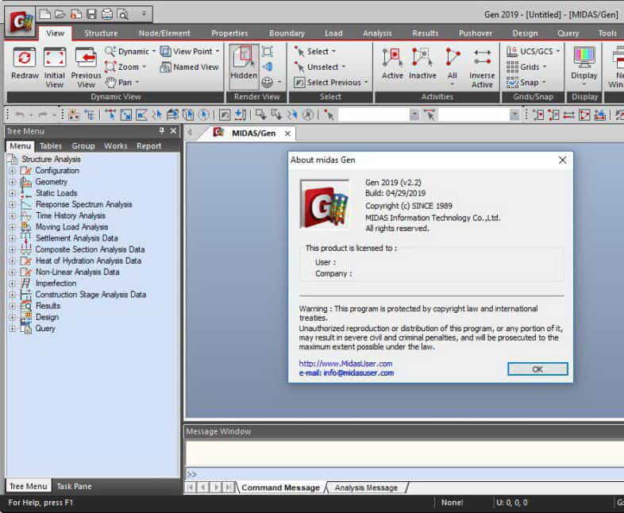Open the Pushover ribbon tab
Viewport: 624px width, 513px height.
476,33
